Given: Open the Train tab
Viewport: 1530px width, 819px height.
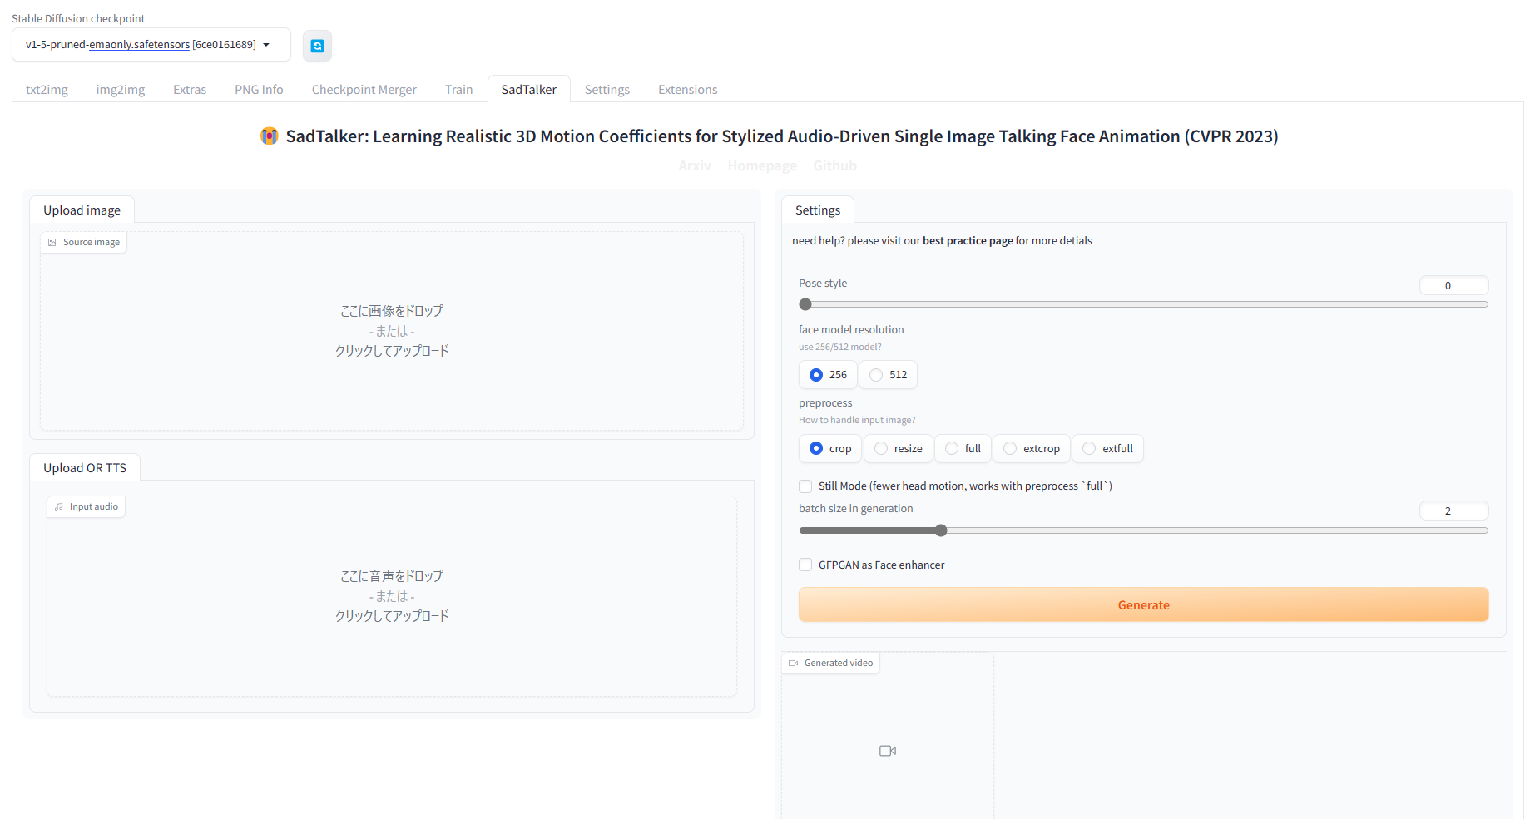Looking at the screenshot, I should click(x=458, y=90).
